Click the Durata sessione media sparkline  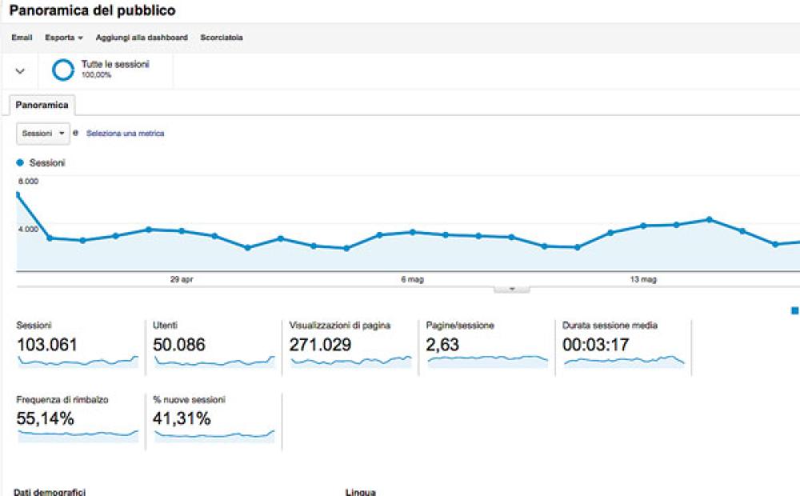[624, 361]
